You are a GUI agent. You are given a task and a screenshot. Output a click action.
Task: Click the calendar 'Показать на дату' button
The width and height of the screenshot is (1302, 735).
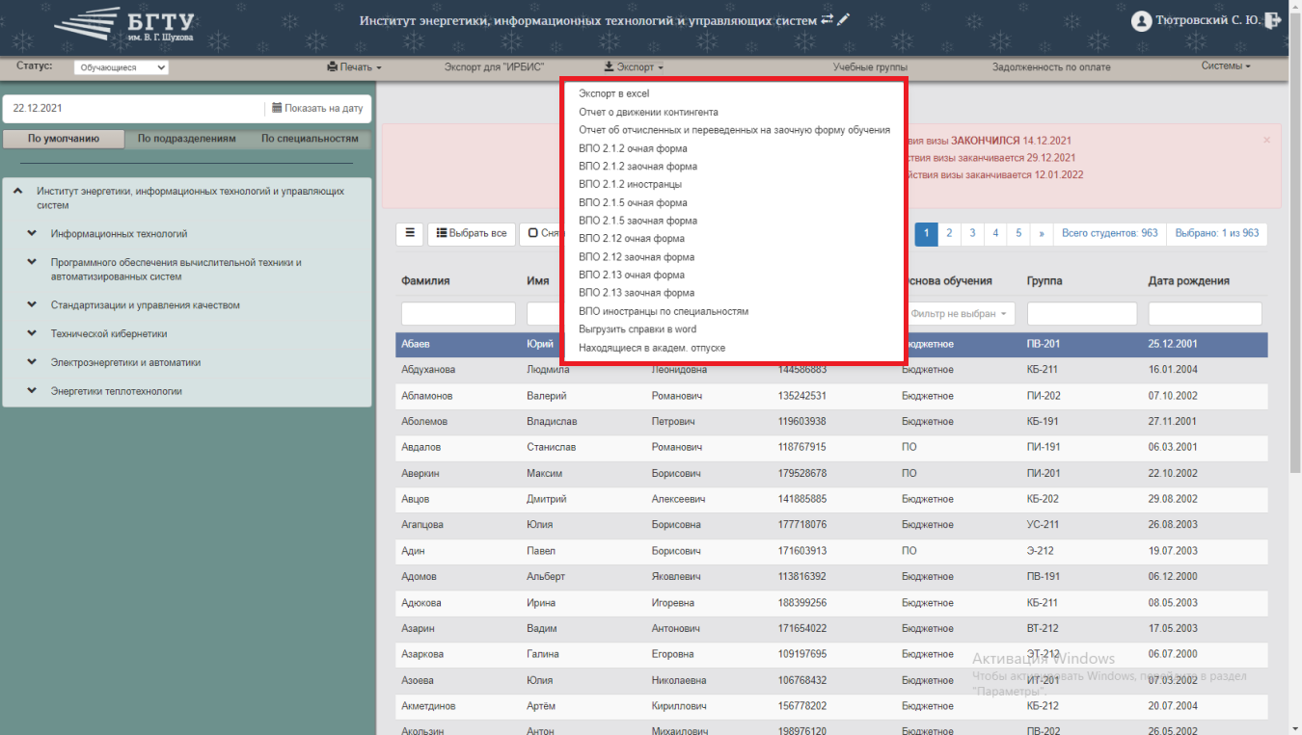(x=317, y=108)
